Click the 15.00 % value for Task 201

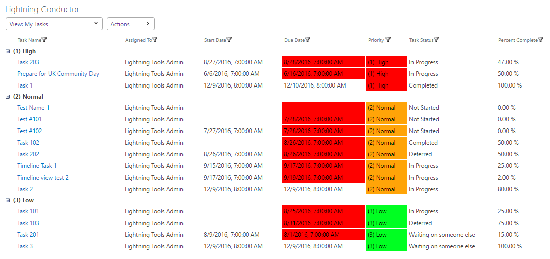[508, 234]
